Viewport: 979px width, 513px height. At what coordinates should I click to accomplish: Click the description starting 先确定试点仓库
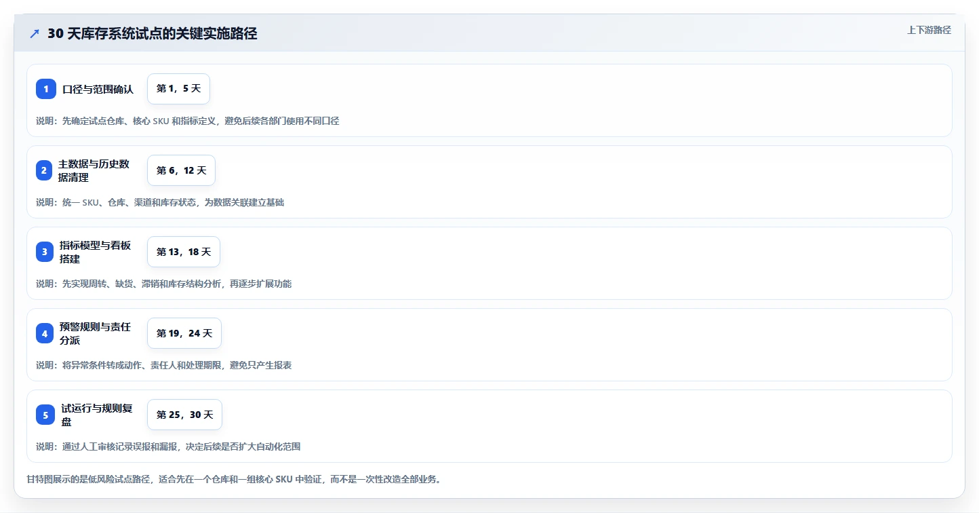[188, 121]
